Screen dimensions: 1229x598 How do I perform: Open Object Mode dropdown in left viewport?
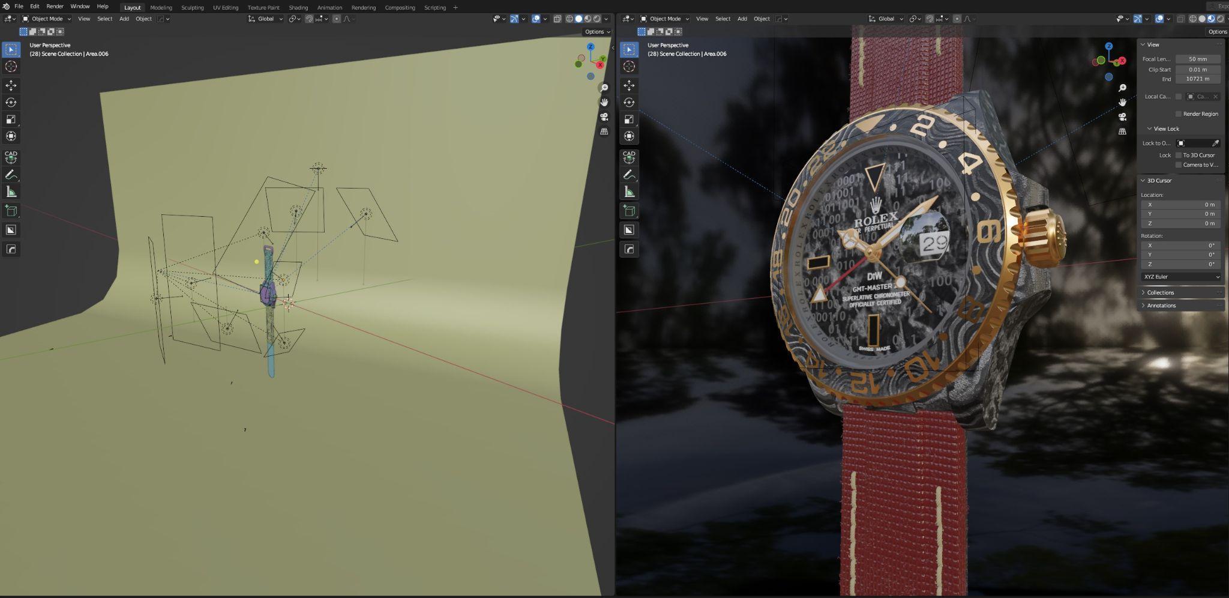point(47,19)
